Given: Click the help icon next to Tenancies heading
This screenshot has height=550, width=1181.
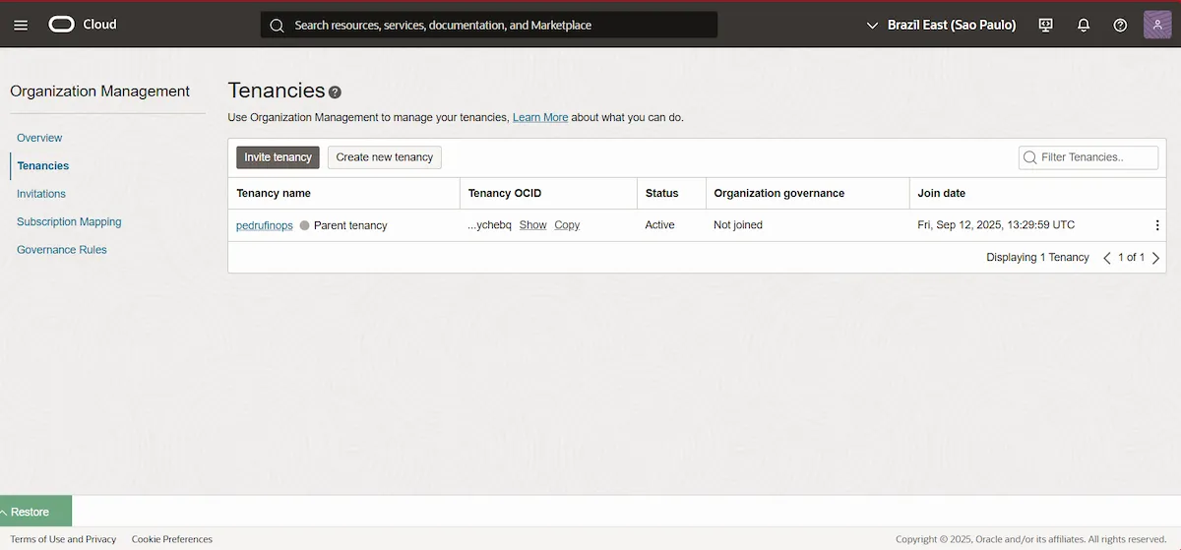Looking at the screenshot, I should [x=335, y=92].
